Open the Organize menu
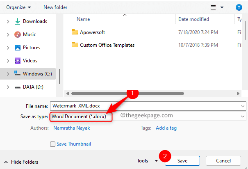 pyautogui.click(x=18, y=7)
